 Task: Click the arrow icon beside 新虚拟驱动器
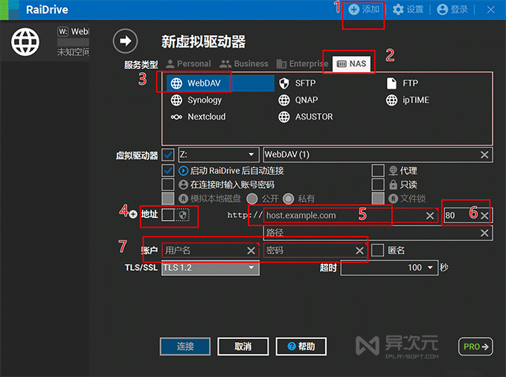(125, 41)
